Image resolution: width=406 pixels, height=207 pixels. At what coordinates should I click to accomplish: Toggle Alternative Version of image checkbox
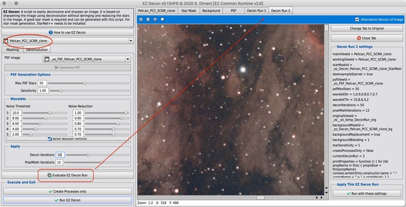(357, 19)
